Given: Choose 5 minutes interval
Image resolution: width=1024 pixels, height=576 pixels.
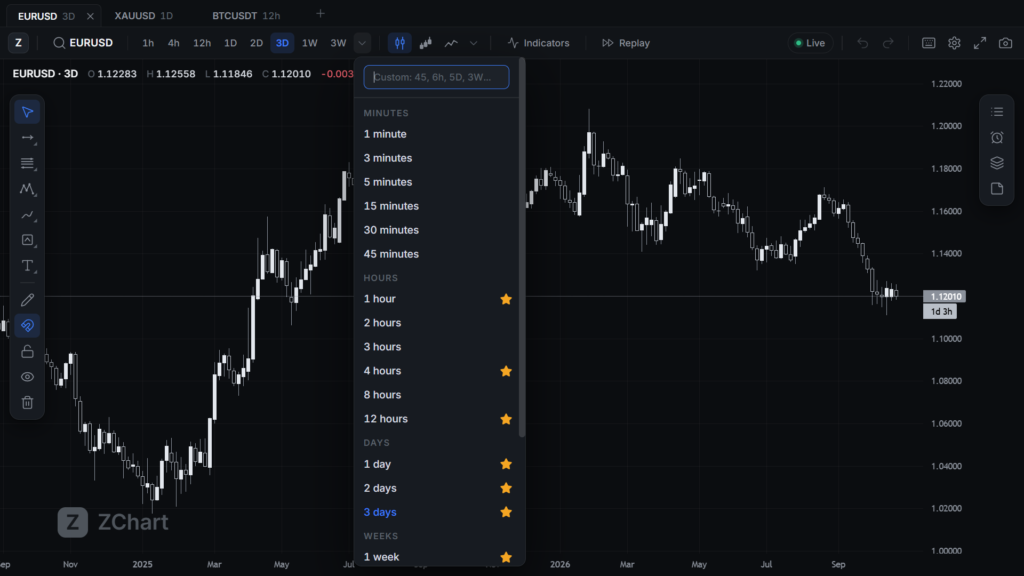Looking at the screenshot, I should [x=436, y=182].
